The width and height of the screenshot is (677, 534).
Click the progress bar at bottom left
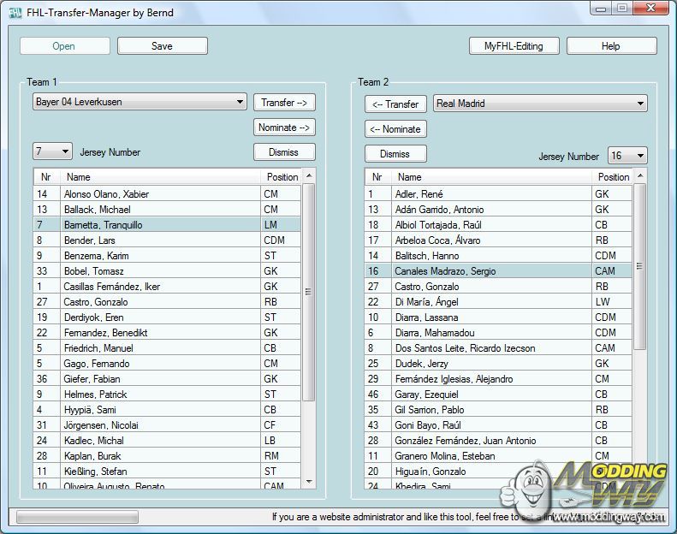point(77,517)
